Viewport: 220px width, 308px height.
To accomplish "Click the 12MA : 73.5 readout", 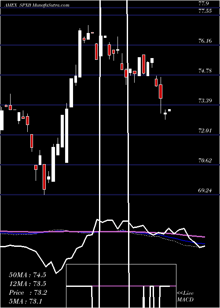I will 27,284.
